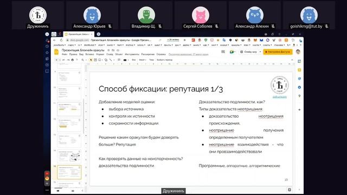Open Maps side panel icon
347x195 pixels.
299,96
